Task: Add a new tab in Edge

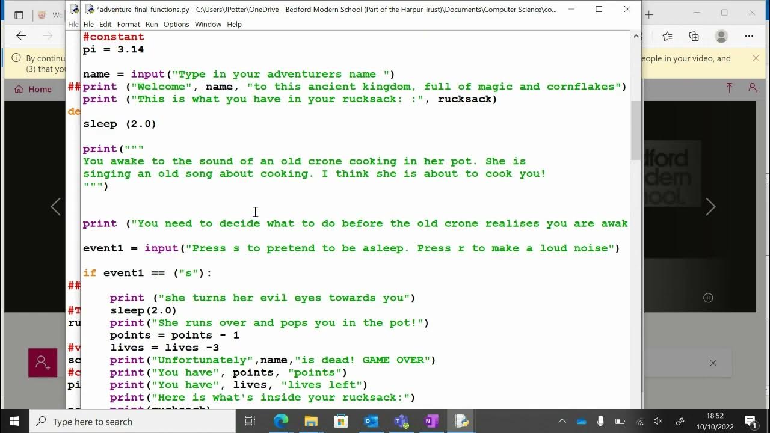Action: 648,14
